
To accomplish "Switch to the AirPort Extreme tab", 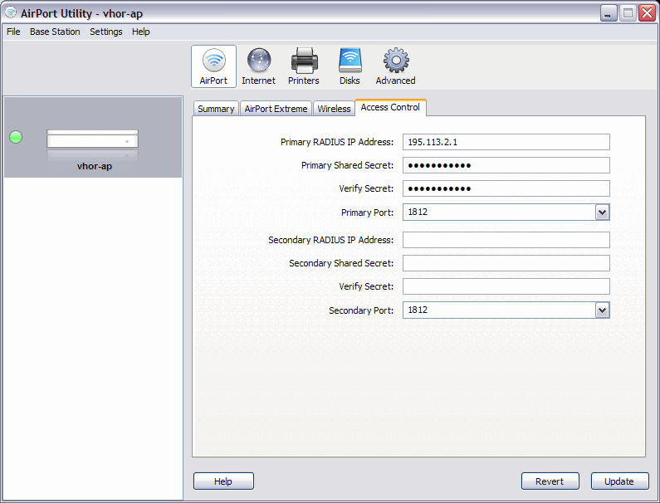I will pyautogui.click(x=276, y=109).
